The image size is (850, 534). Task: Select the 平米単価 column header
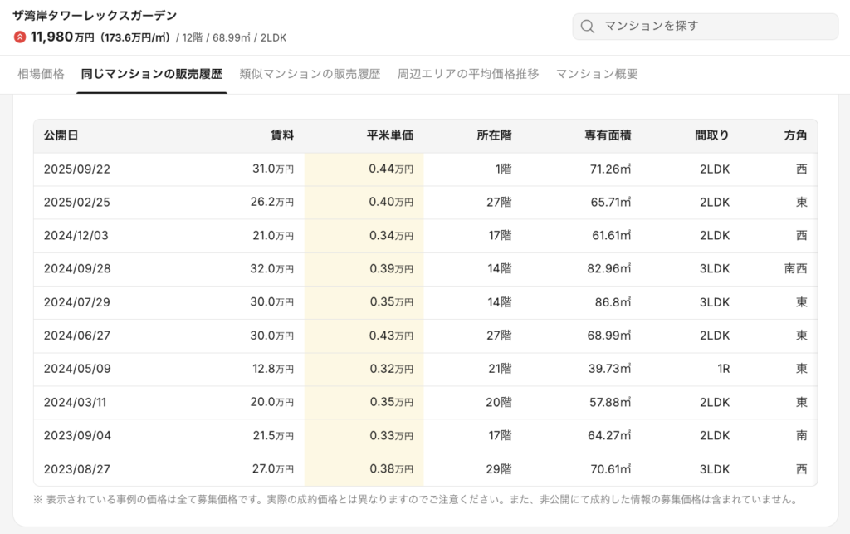pyautogui.click(x=390, y=135)
